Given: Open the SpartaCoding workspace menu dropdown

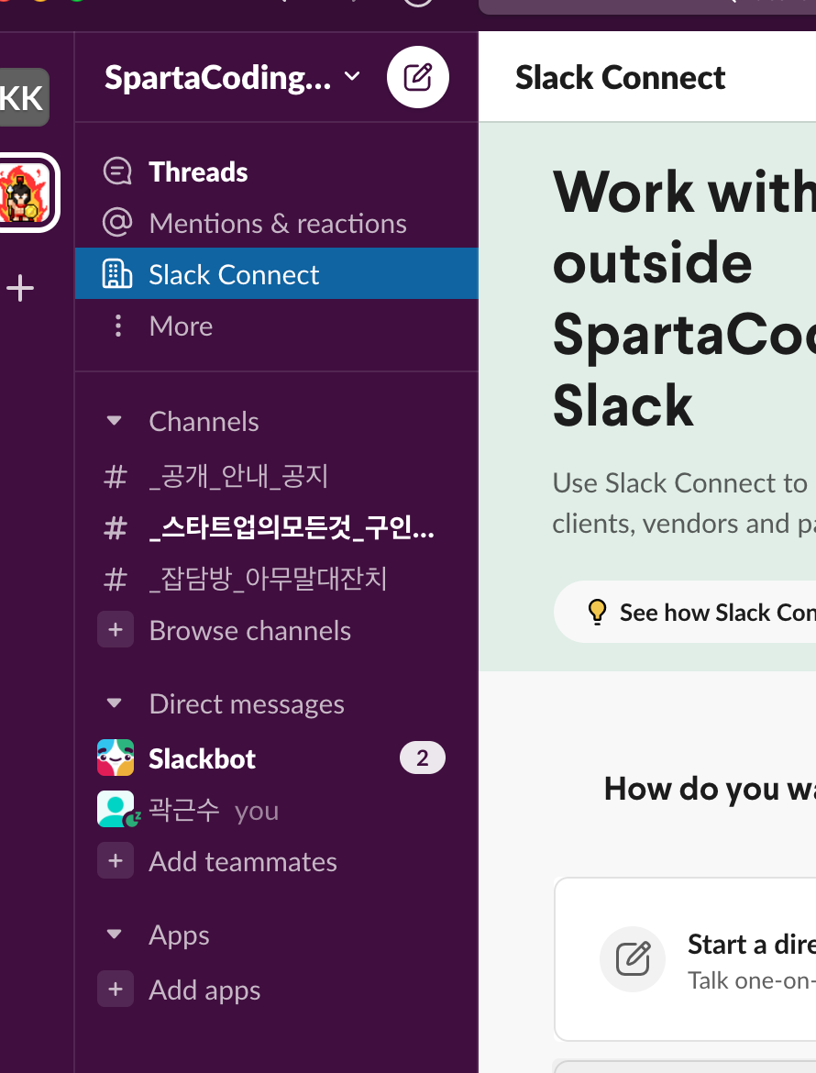Looking at the screenshot, I should pyautogui.click(x=232, y=77).
